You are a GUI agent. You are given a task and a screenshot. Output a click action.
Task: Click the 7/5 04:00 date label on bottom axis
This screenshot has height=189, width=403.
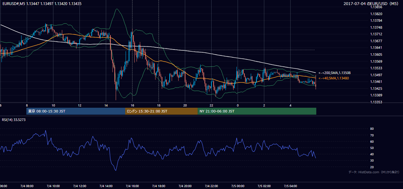291,186
